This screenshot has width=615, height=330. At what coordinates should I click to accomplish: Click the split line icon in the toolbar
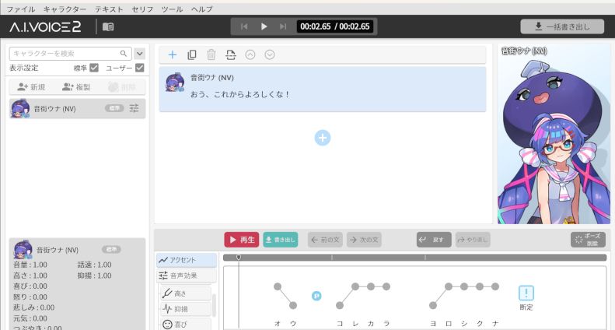click(231, 54)
